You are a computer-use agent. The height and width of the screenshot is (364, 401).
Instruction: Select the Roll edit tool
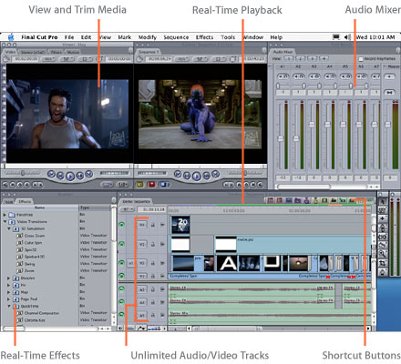[x=382, y=227]
